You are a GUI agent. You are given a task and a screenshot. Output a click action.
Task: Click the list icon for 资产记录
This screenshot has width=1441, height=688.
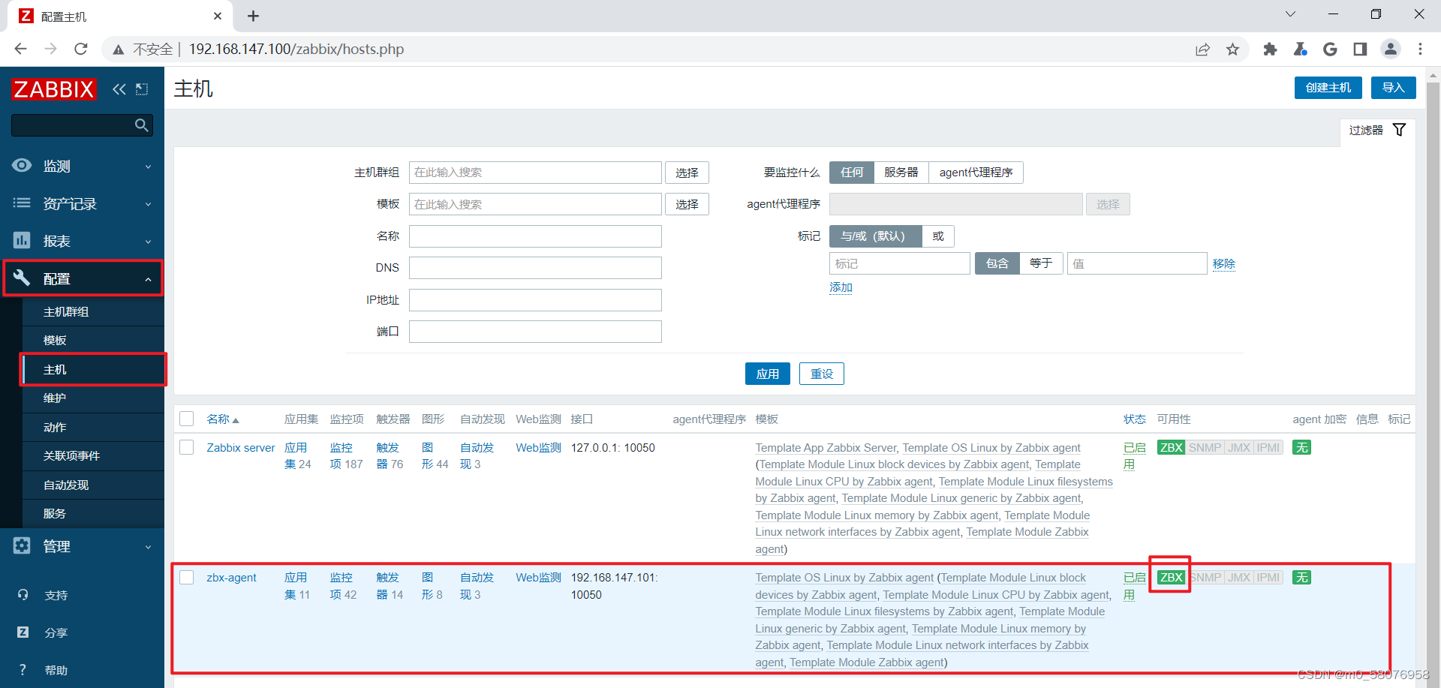[22, 203]
